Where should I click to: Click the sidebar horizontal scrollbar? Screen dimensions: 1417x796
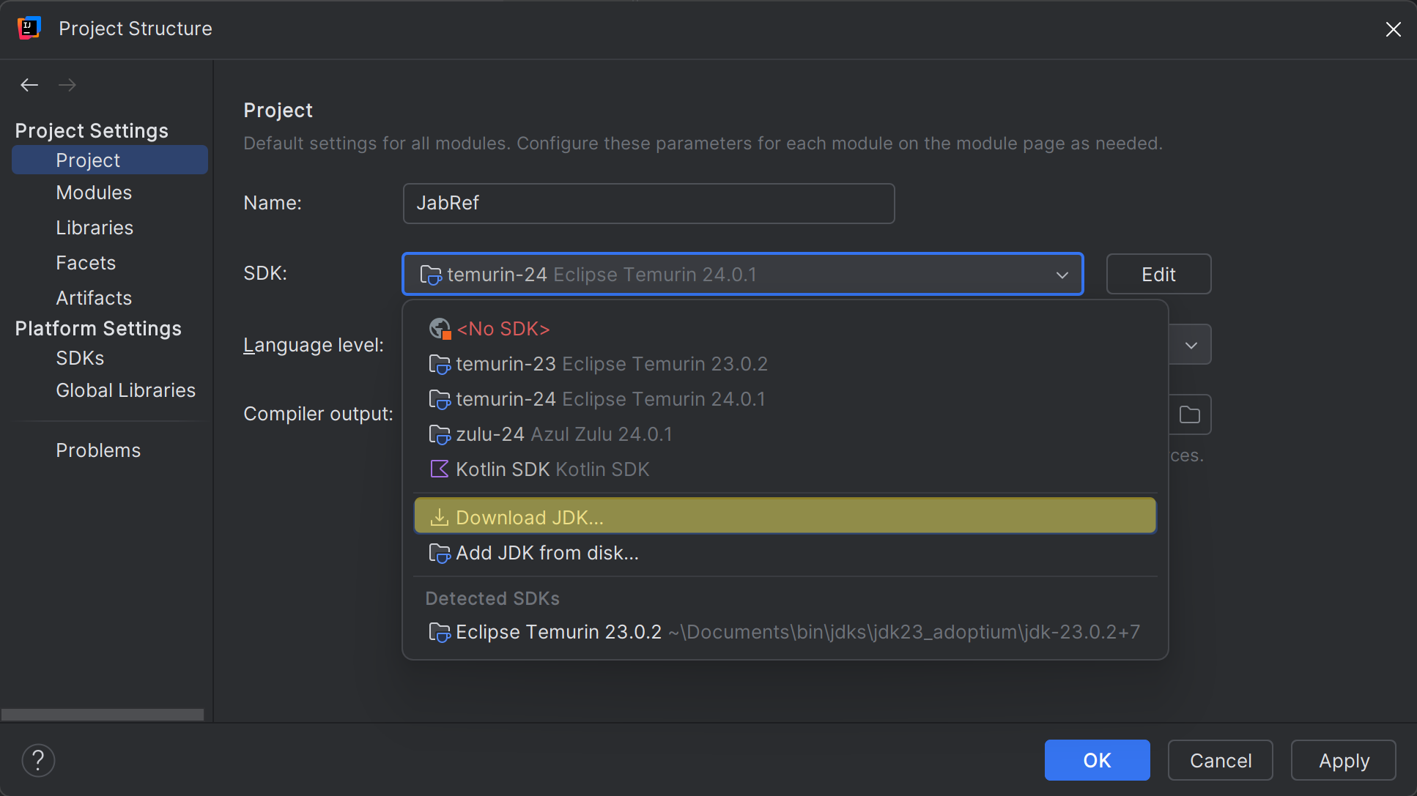[x=103, y=714]
